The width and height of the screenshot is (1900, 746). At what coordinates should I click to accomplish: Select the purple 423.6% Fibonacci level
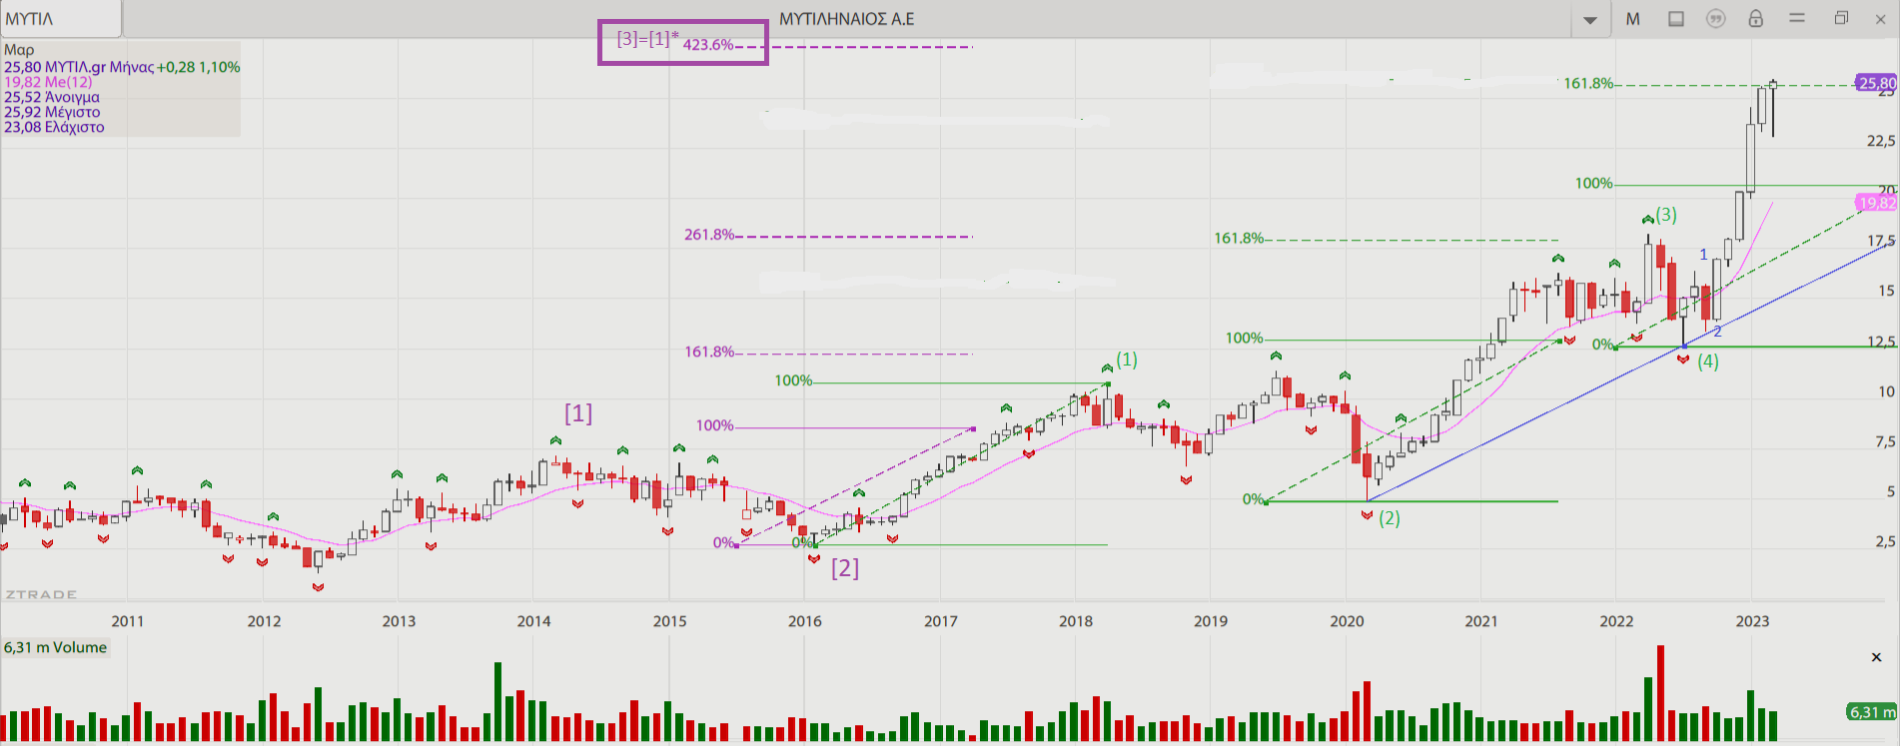[x=708, y=45]
